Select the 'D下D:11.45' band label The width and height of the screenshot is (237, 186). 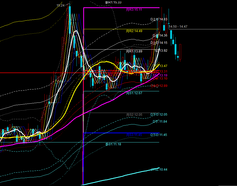click(159, 135)
